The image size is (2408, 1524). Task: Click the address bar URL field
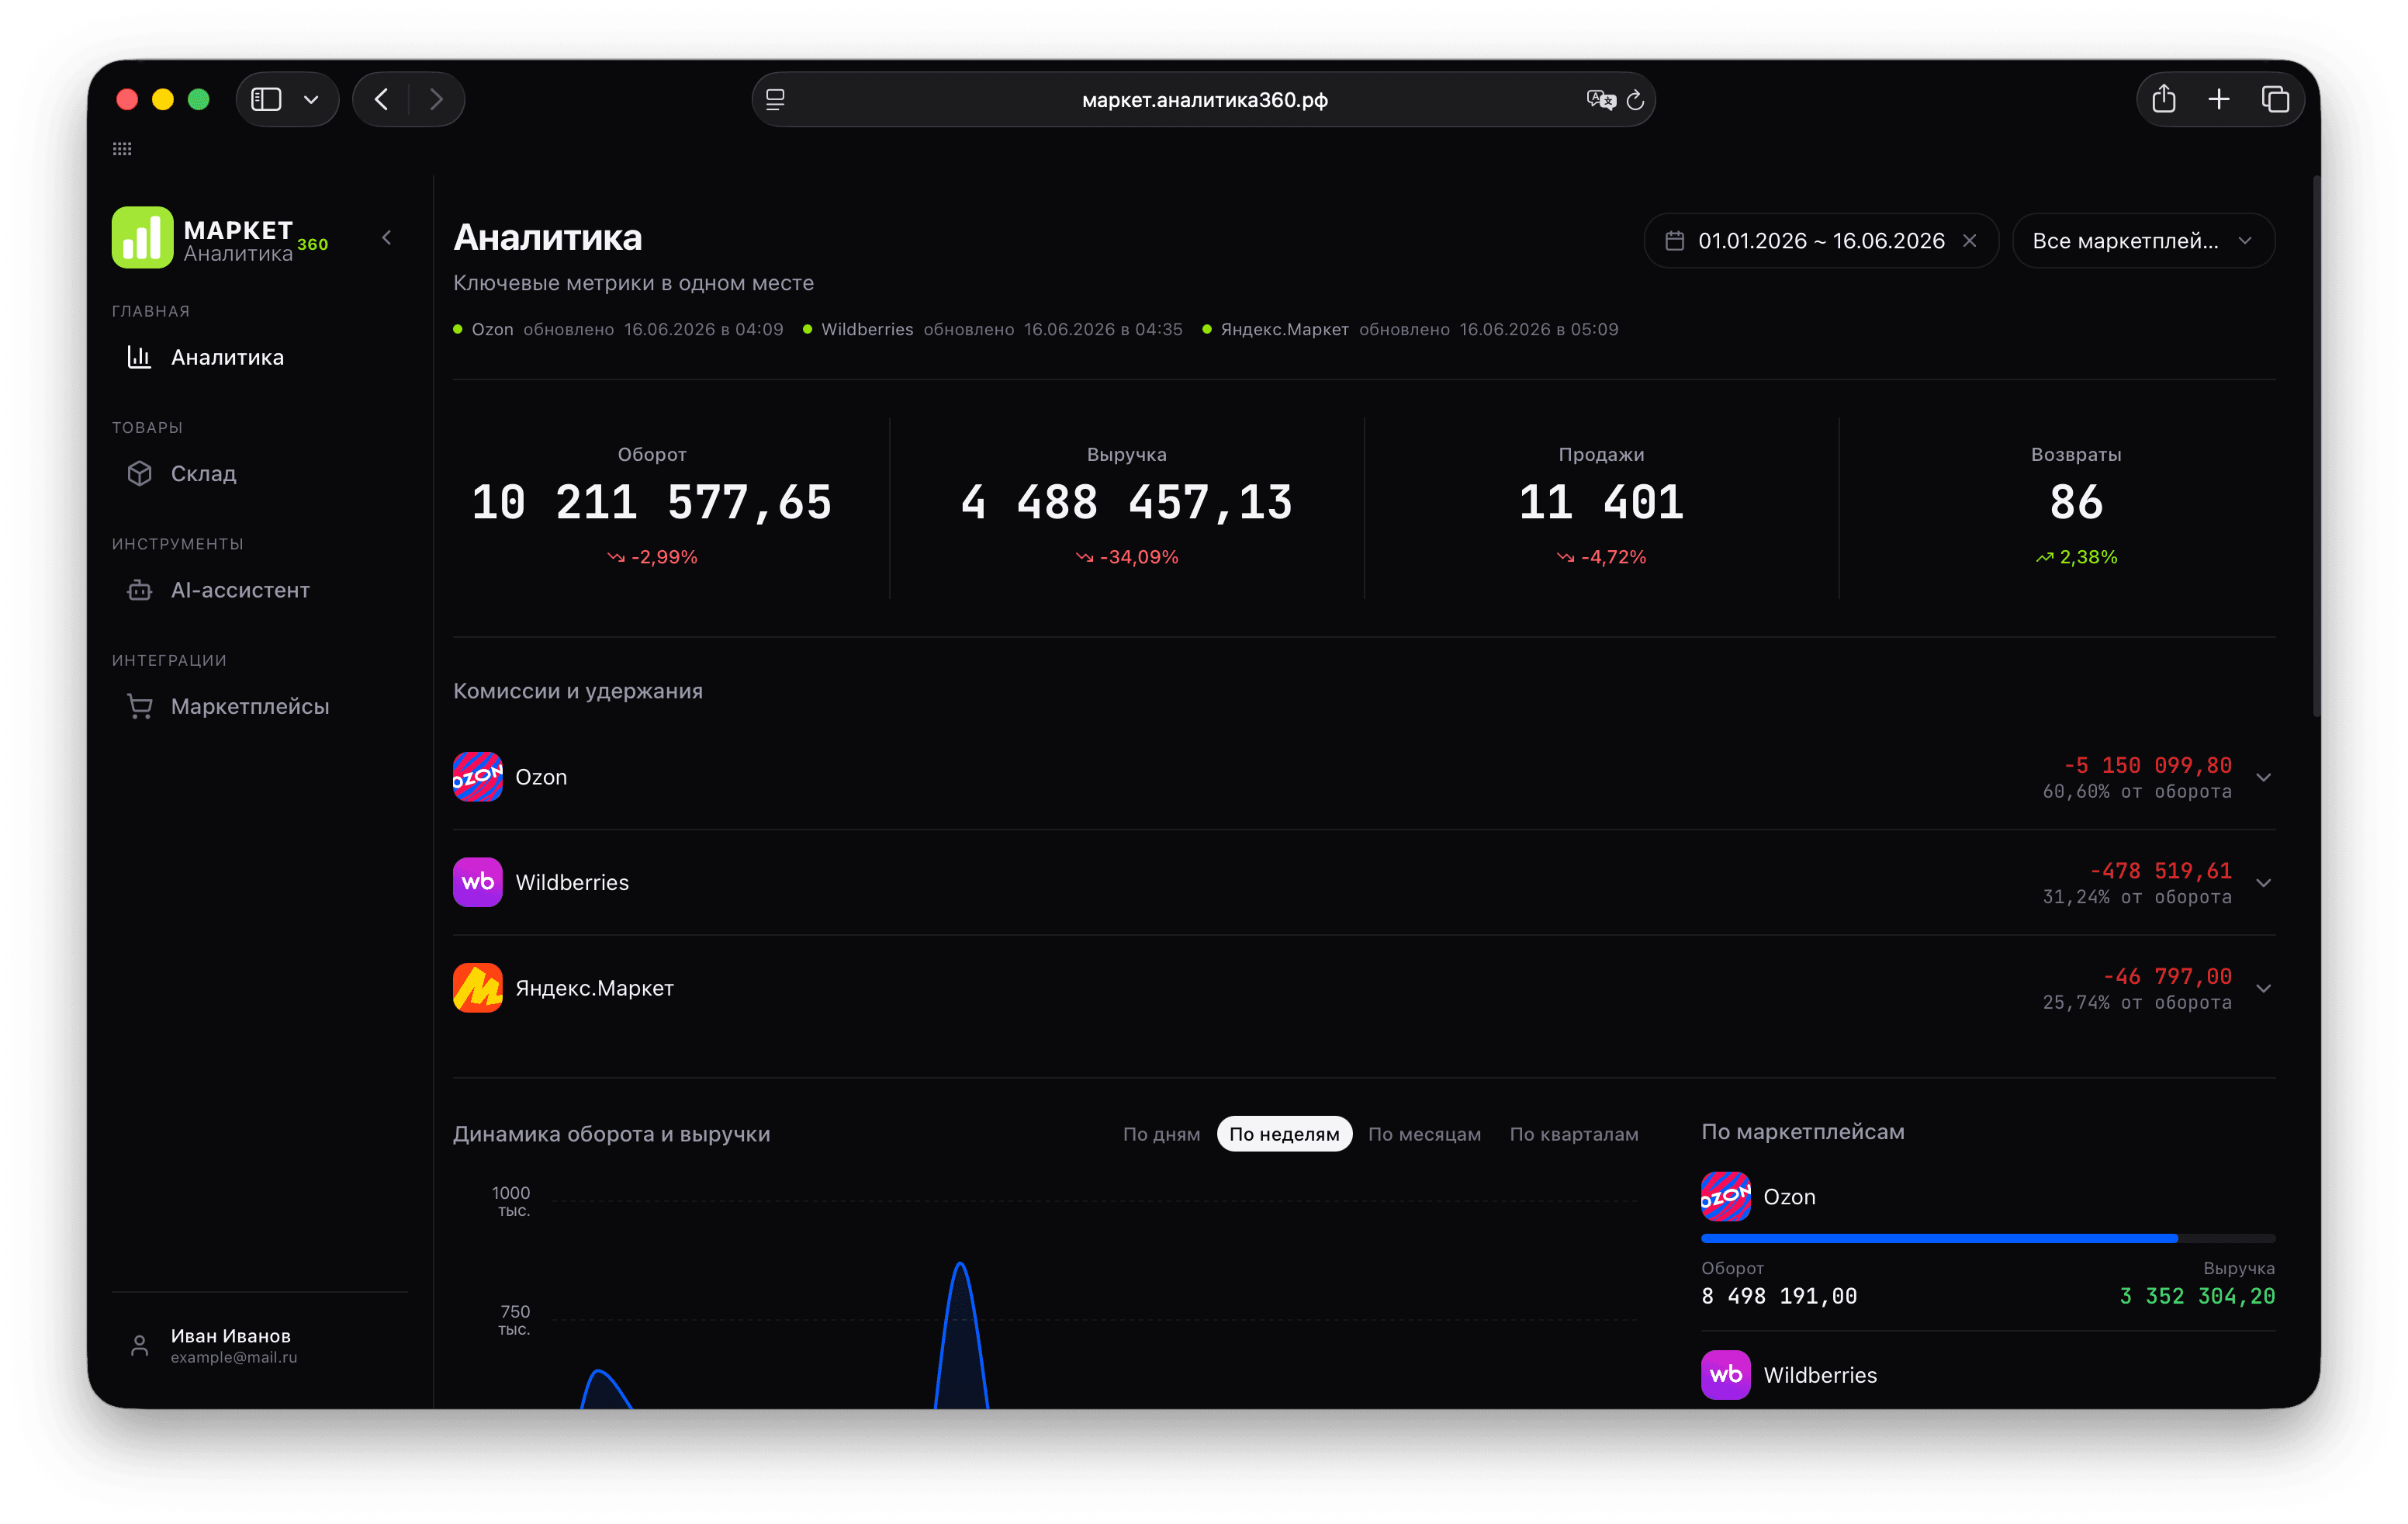1204,99
